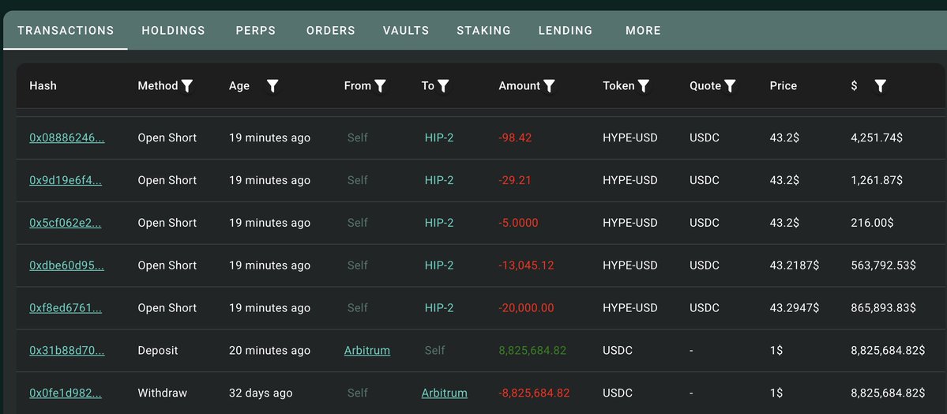947x414 pixels.
Task: Open the dollar value column filter icon
Action: (x=881, y=86)
